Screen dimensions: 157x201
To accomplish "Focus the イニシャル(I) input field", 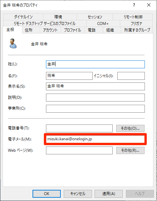I will pyautogui.click(x=131, y=76).
